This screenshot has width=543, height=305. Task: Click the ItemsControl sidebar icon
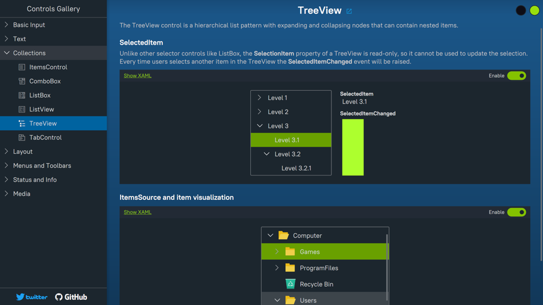[22, 67]
